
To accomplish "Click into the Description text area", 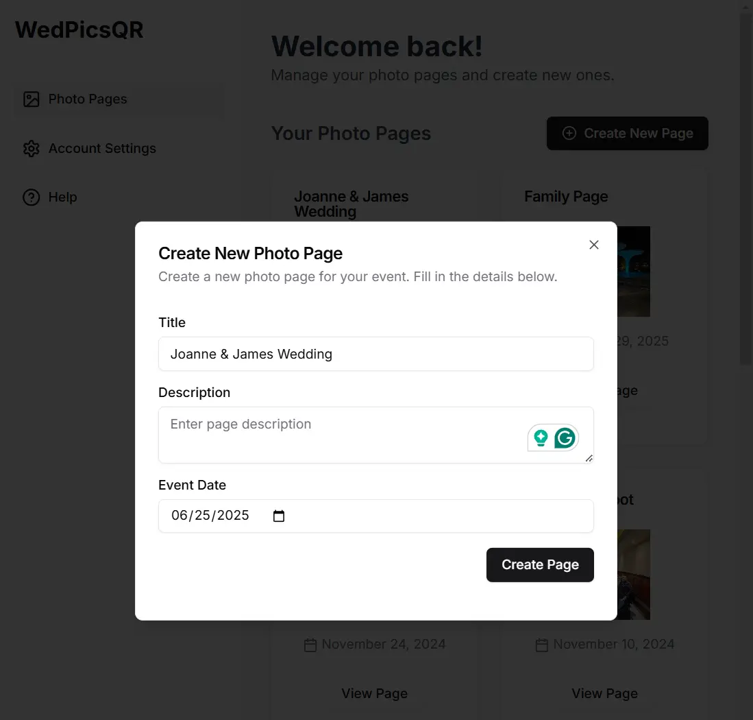I will coord(343,434).
